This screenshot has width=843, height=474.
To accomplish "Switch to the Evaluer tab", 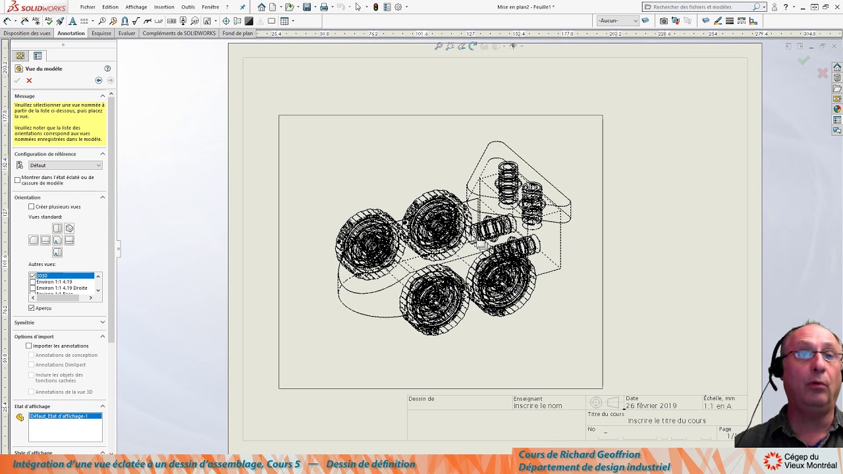I will pyautogui.click(x=127, y=33).
